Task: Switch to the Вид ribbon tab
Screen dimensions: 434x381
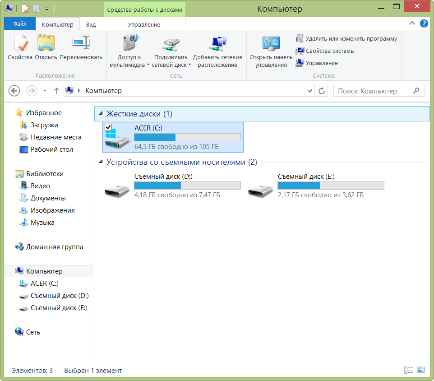Action: click(x=91, y=24)
